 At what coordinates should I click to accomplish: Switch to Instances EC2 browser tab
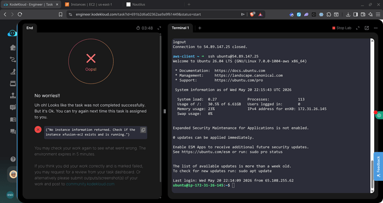coord(91,4)
